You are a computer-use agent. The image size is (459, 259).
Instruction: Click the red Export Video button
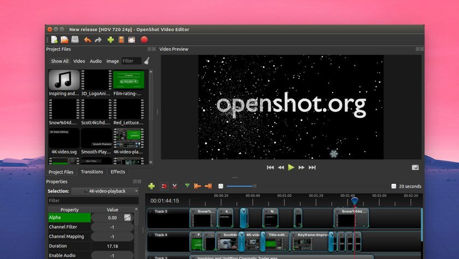[144, 39]
